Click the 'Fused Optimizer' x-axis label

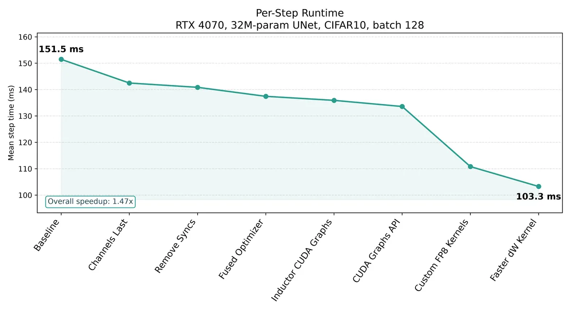(242, 250)
